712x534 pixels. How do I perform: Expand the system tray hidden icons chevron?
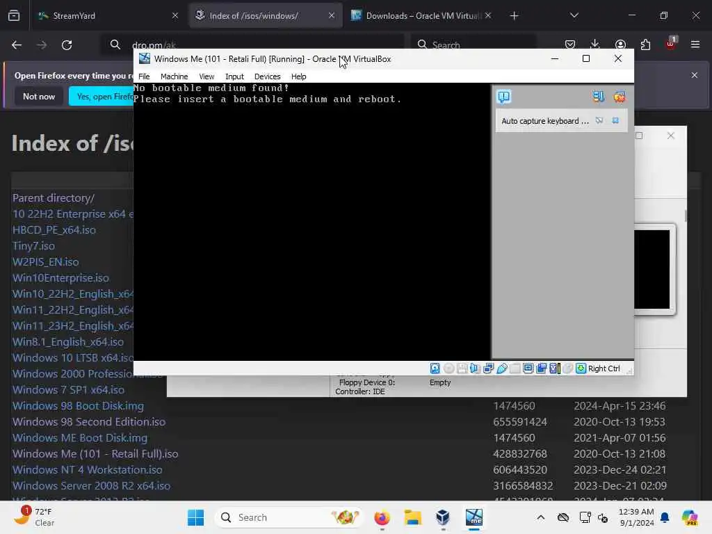point(540,517)
